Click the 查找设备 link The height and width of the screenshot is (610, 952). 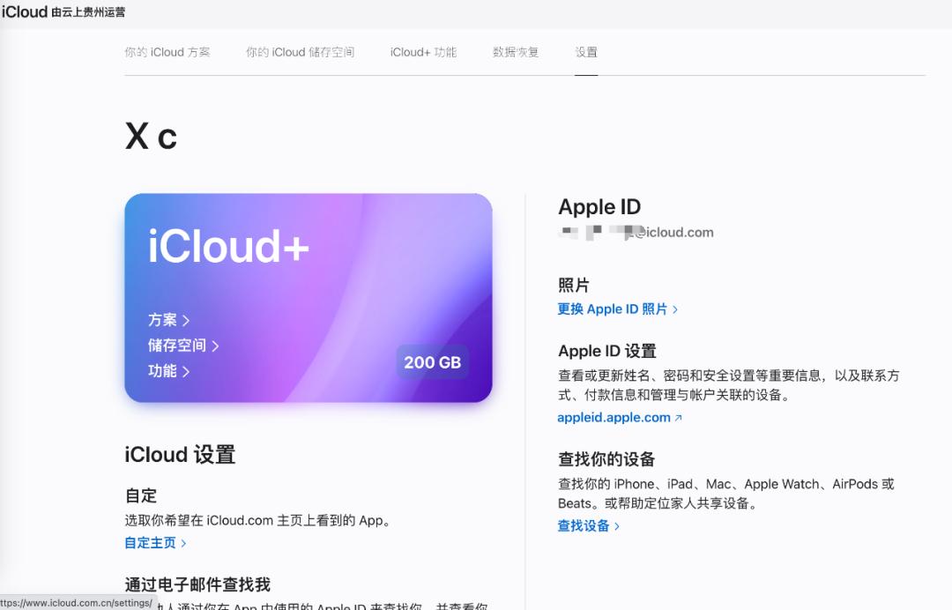pos(588,525)
